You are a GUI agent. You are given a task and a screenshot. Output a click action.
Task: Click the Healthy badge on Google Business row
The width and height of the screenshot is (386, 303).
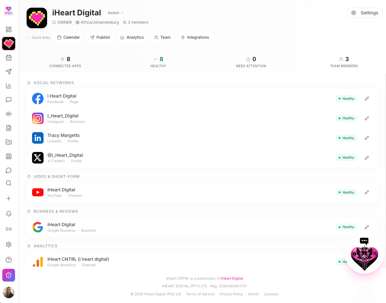click(x=346, y=227)
